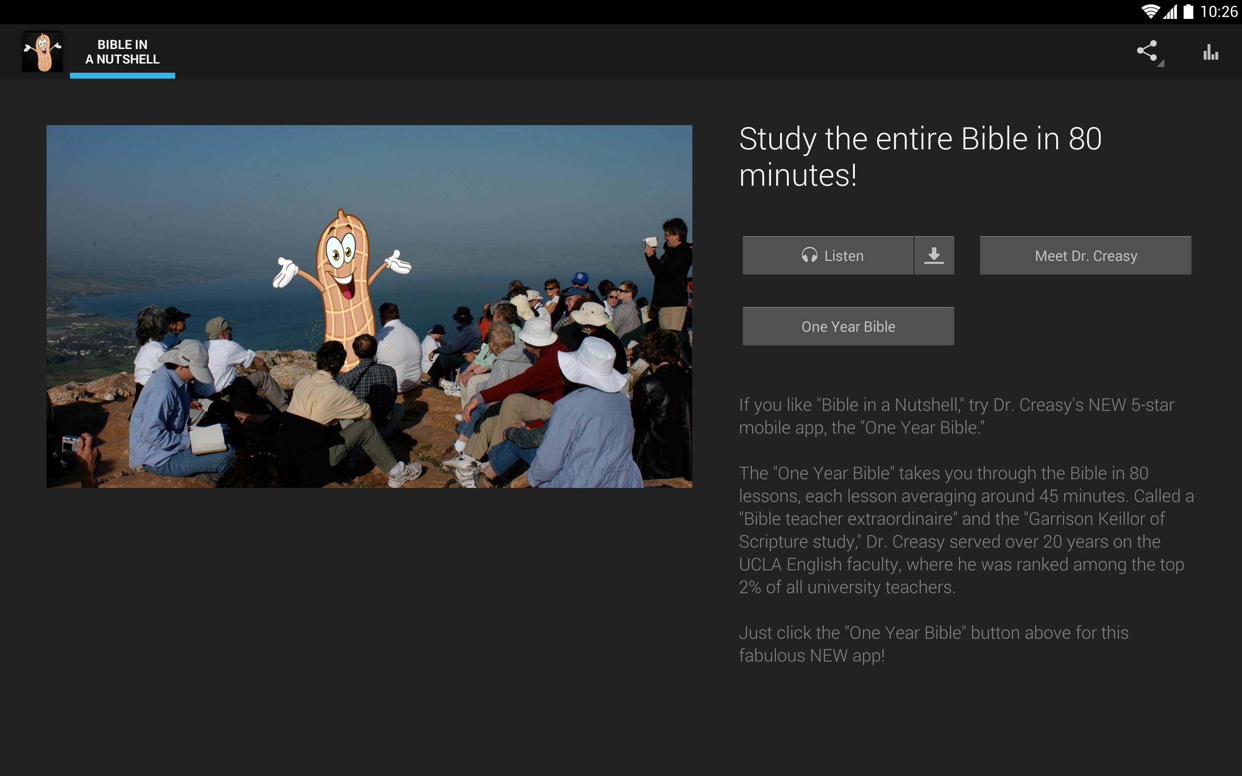Tap the paragraph starting 'If you like'
This screenshot has height=776, width=1242.
[x=956, y=416]
